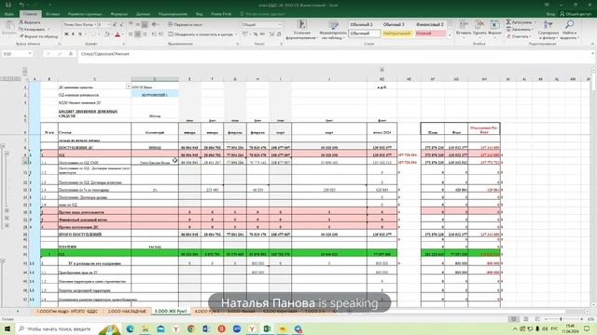Open the Формат cells menu

(494, 29)
